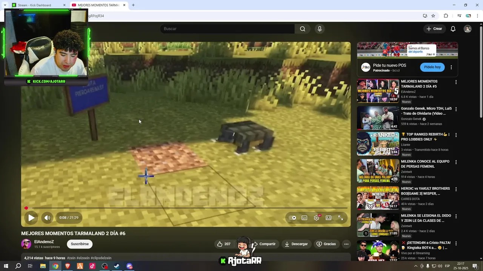
Task: Open menu for DETENG4N a Cristo PALTA video
Action: [x=456, y=244]
